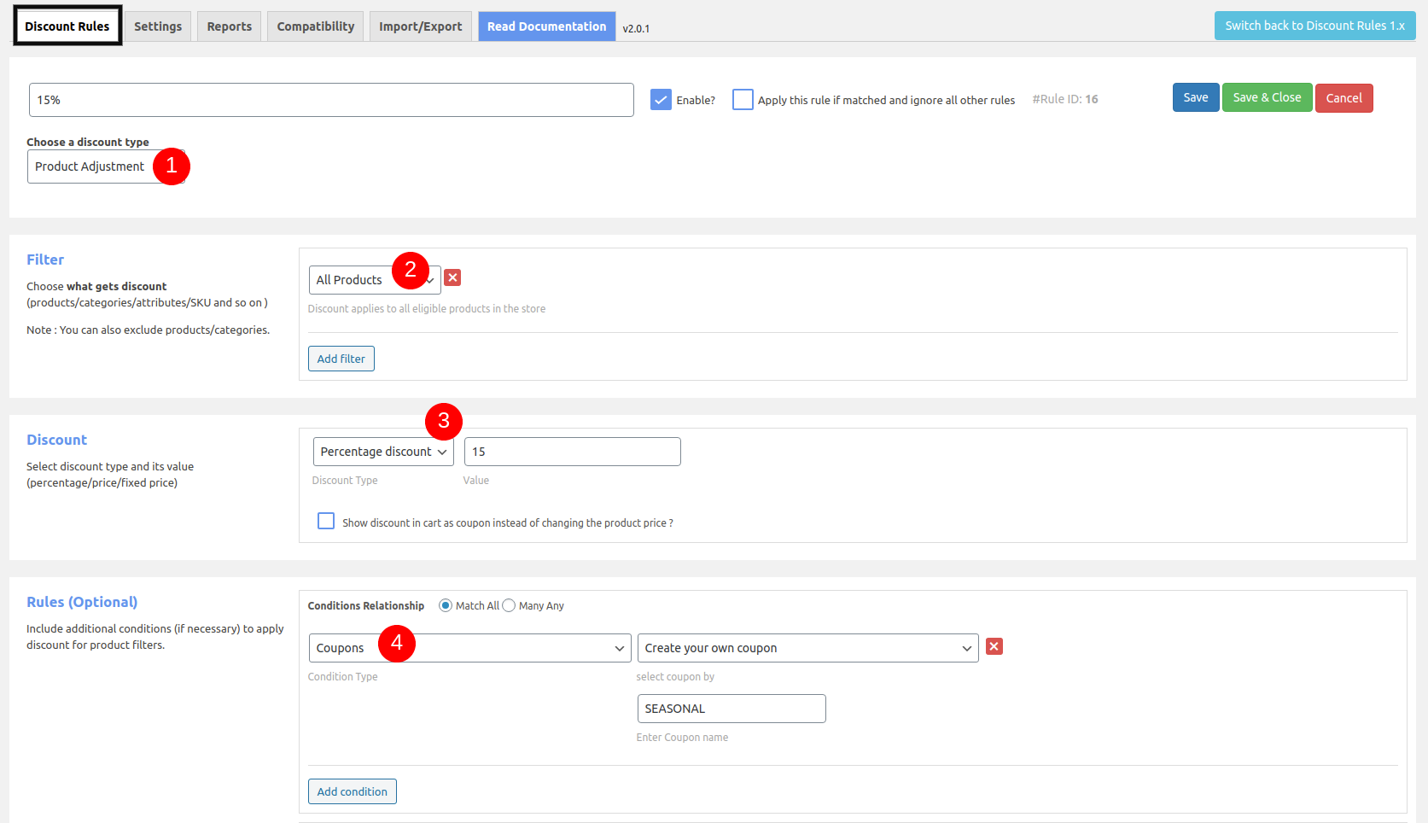1428x823 pixels.
Task: Click the red numbered marker 3
Action: 444,421
